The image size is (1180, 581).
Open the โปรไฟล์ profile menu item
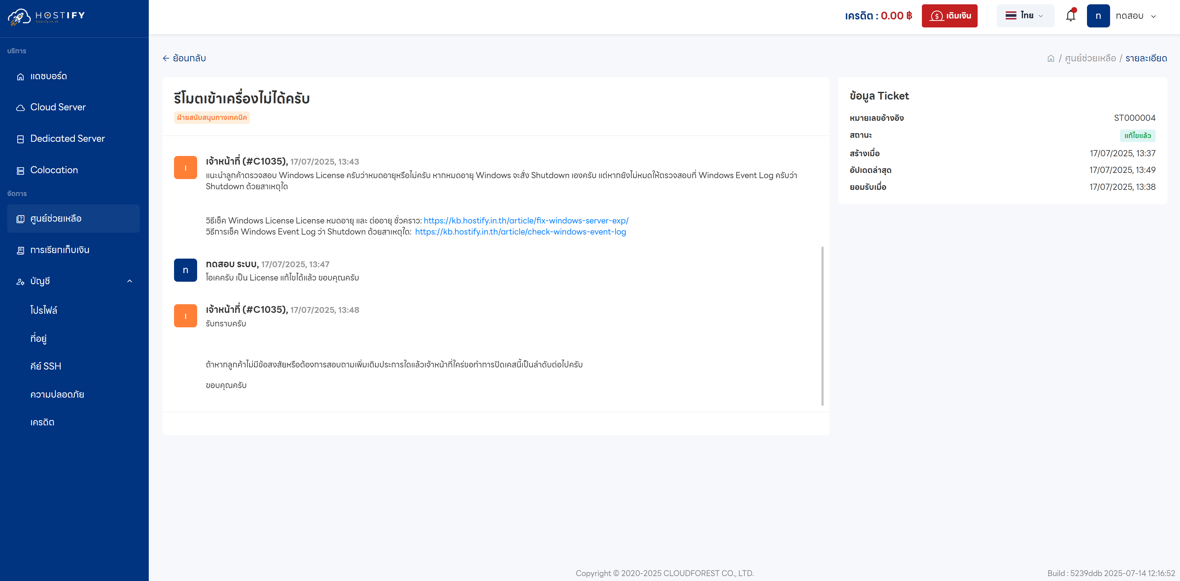tap(44, 310)
